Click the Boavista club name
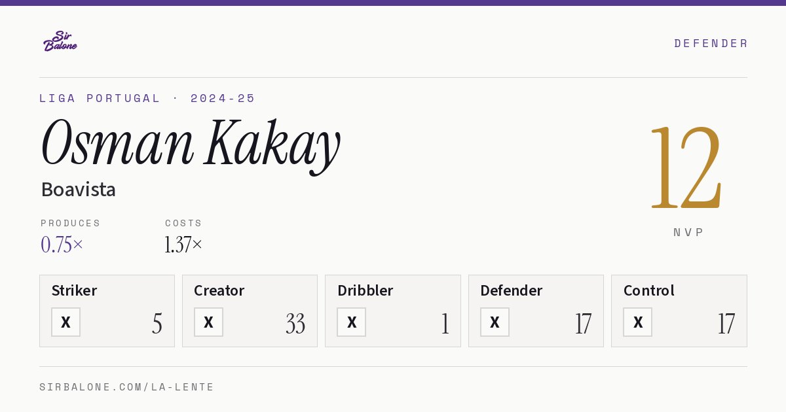786x412 pixels. point(79,190)
